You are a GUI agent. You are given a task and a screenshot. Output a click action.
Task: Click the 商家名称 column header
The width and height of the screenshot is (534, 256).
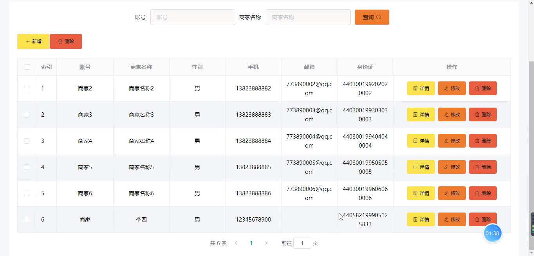click(141, 67)
